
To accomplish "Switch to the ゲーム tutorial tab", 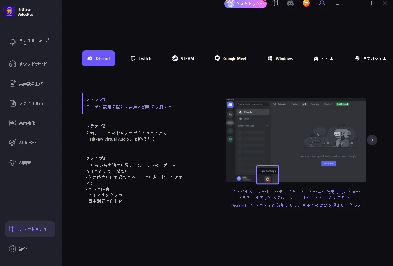I will pos(323,58).
